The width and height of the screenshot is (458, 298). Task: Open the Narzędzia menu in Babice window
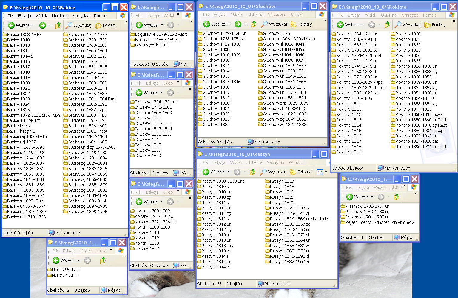tap(81, 16)
